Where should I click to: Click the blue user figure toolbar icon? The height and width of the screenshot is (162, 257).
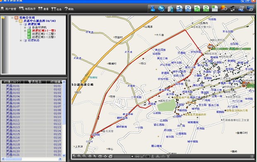[153, 9]
